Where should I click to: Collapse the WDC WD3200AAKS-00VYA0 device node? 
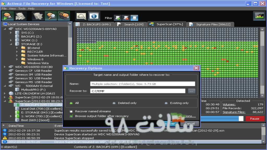[5, 29]
